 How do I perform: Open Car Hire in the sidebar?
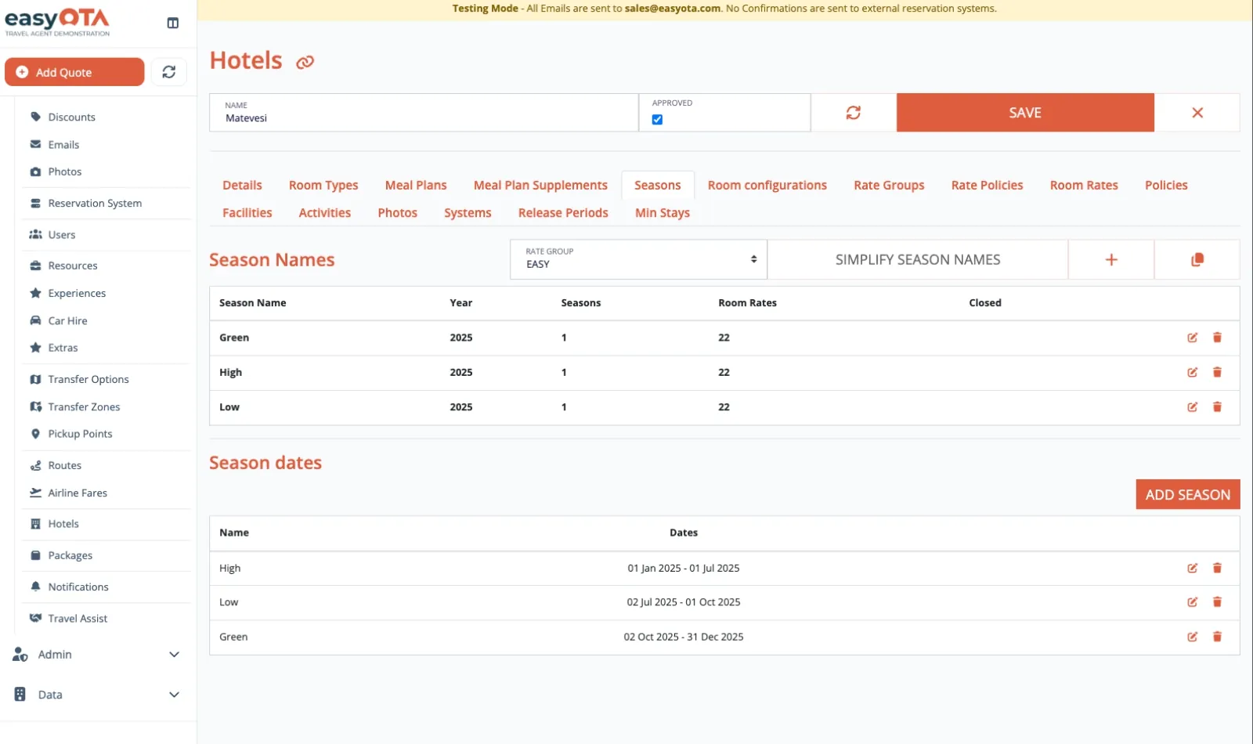(x=67, y=320)
